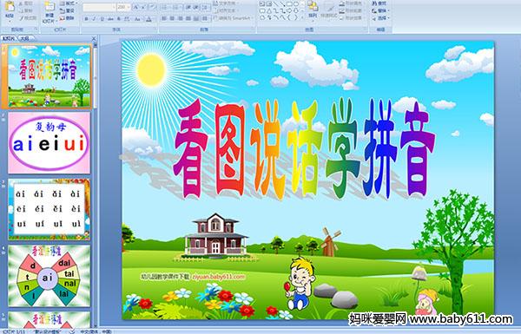
Task: Select the 'ai ei ui' slide thumbnail
Action: (49, 142)
